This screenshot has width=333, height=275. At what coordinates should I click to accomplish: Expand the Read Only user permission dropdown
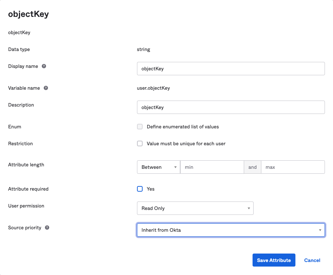[x=195, y=208]
